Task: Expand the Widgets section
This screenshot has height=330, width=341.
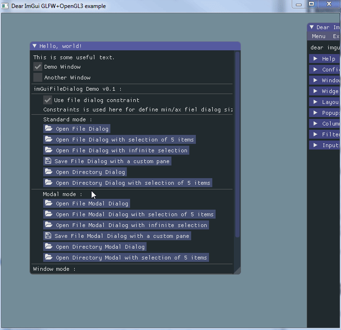Action: (x=325, y=91)
